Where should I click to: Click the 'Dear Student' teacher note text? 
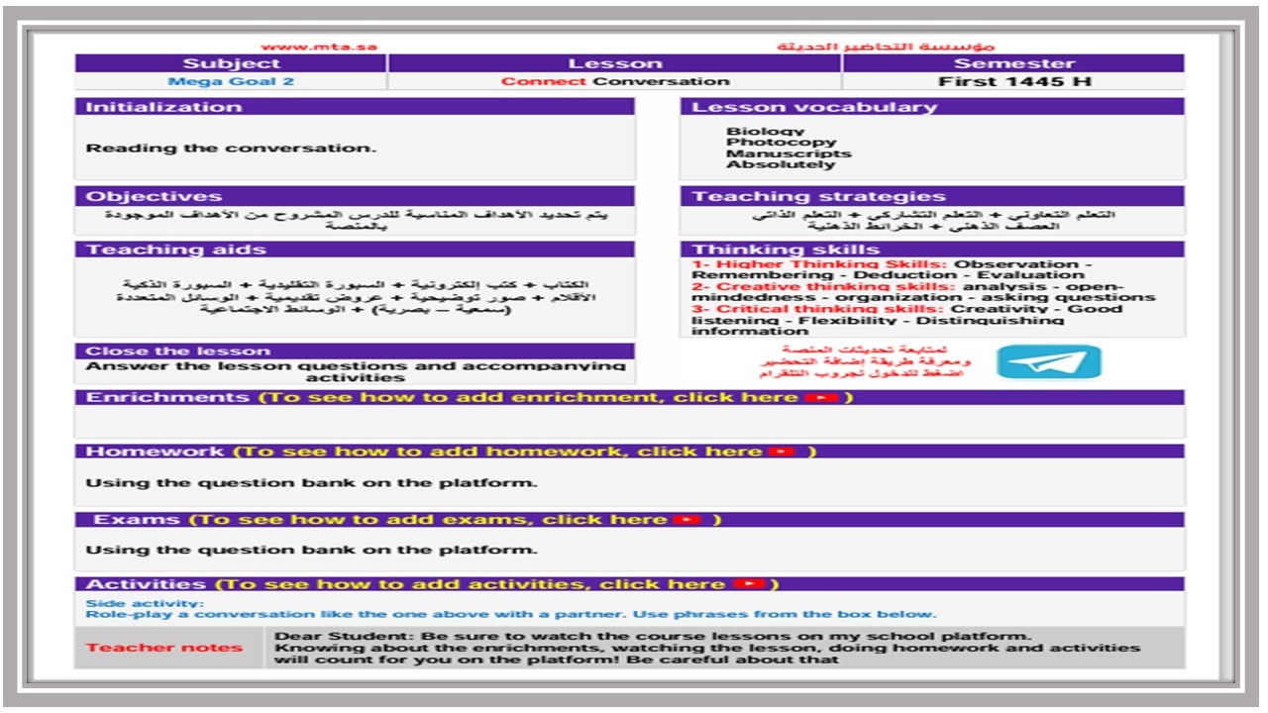[x=706, y=648]
